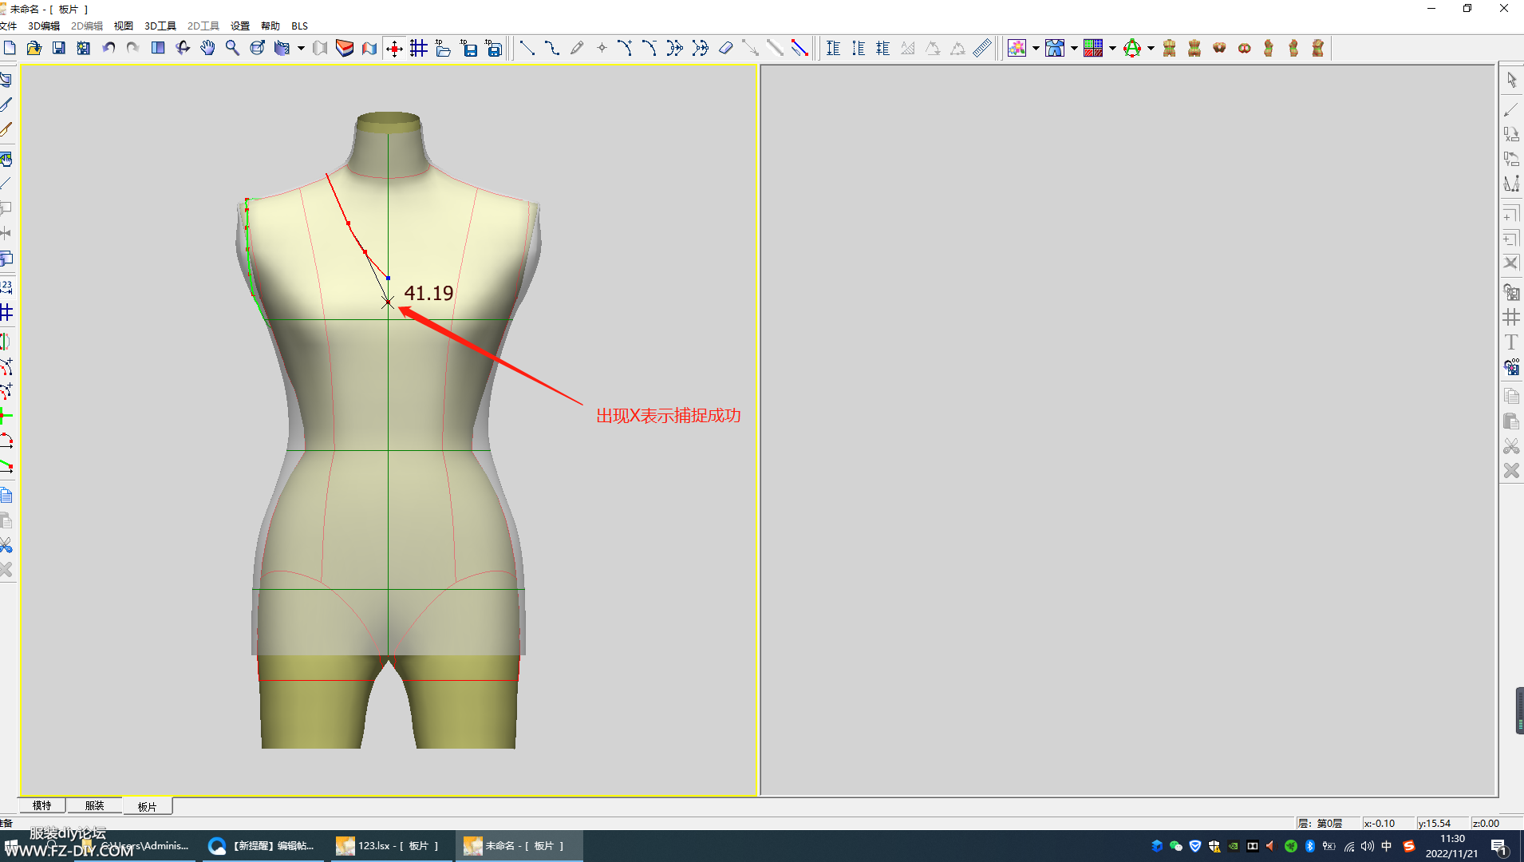Click the y:15.54 coordinate readout

[1441, 823]
